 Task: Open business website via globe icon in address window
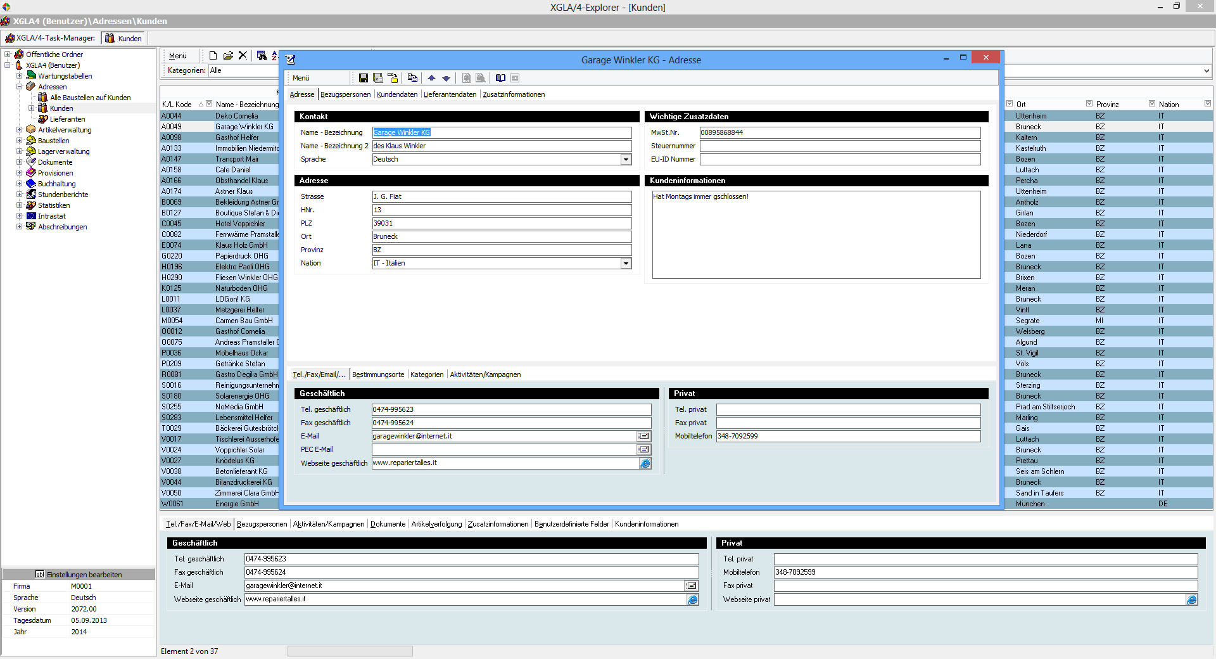click(x=645, y=463)
